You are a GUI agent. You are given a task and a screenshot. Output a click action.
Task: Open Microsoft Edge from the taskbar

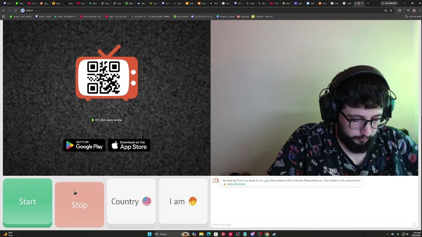click(x=208, y=234)
